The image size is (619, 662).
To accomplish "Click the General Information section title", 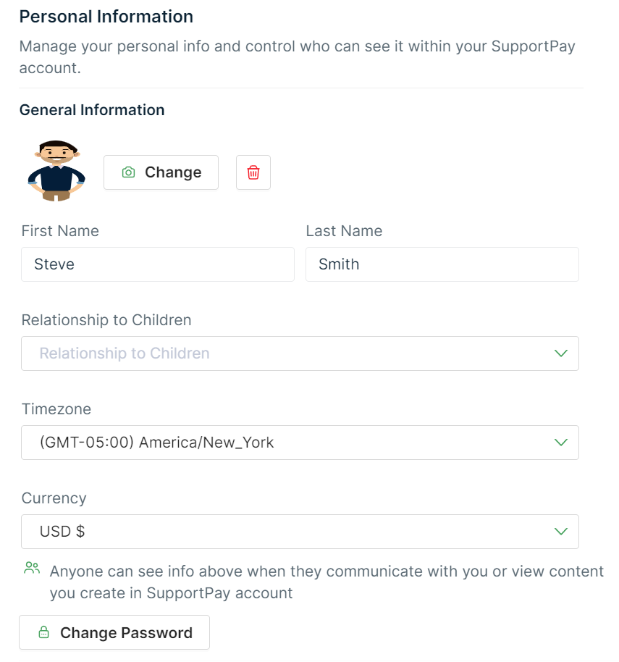I will (92, 110).
